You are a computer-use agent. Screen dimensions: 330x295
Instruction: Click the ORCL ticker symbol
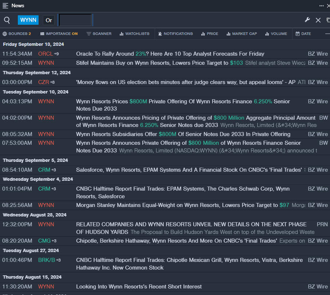coord(45,54)
